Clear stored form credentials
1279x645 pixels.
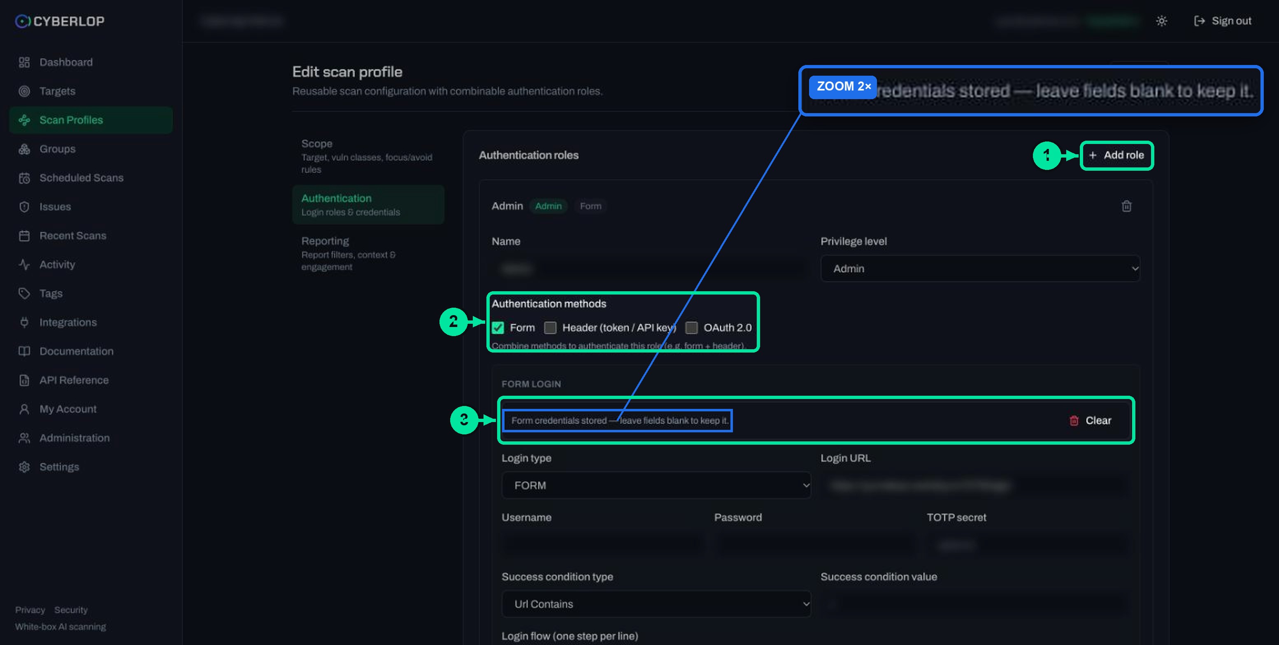tap(1091, 420)
